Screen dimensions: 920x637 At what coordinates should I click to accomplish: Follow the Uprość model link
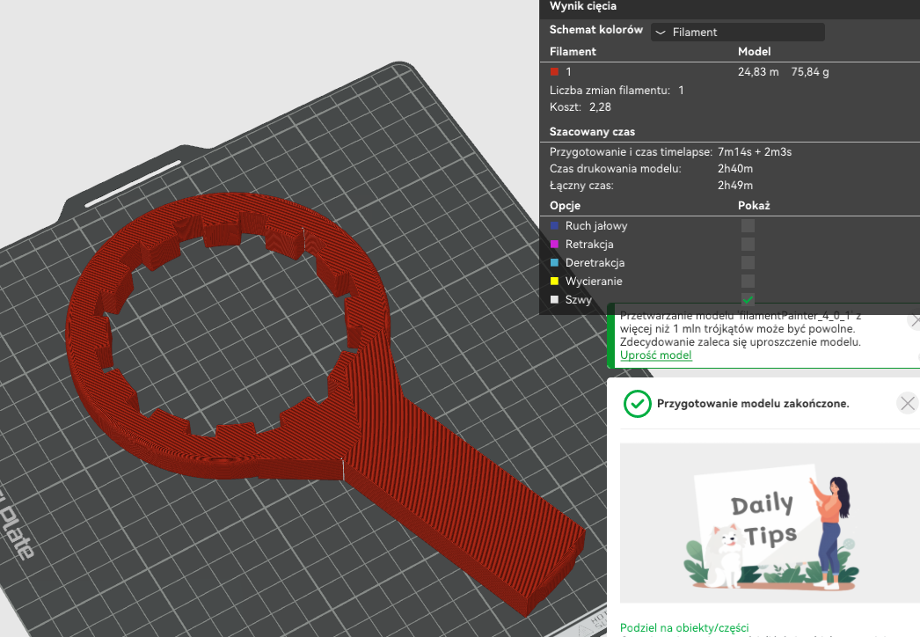(656, 355)
